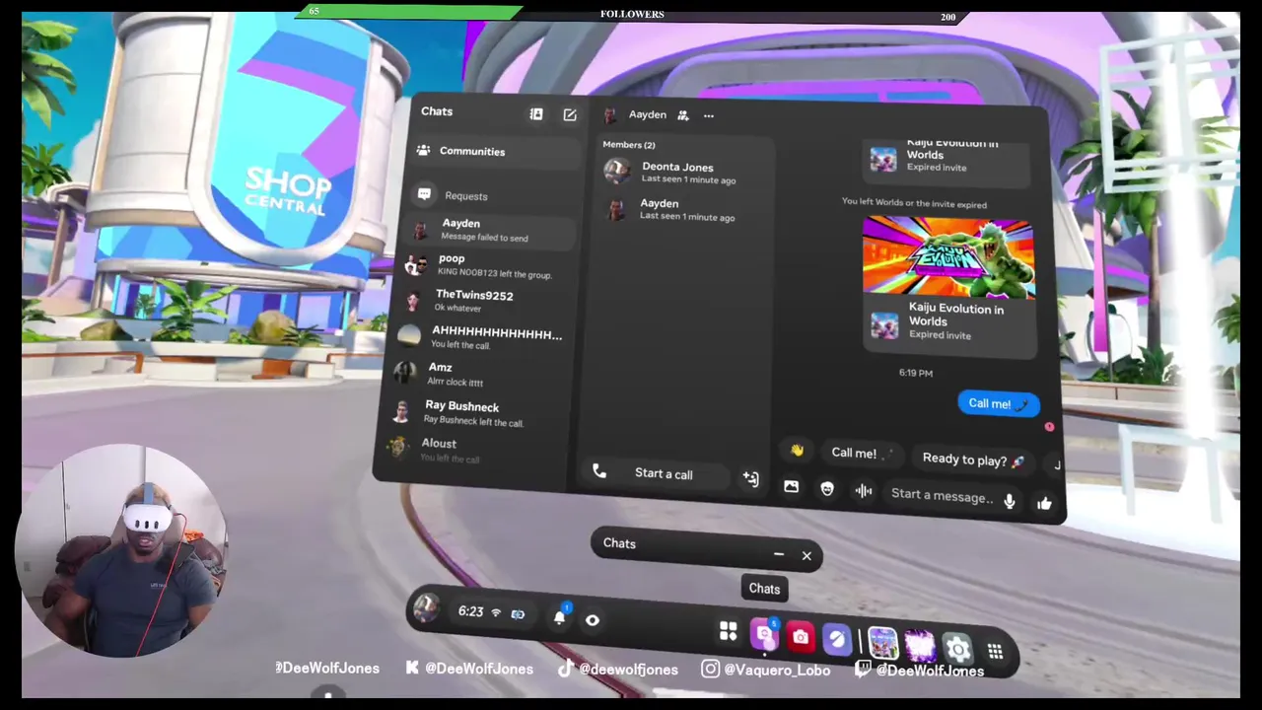Image resolution: width=1262 pixels, height=710 pixels.
Task: Click the sent Call me! message bubble
Action: pos(998,403)
